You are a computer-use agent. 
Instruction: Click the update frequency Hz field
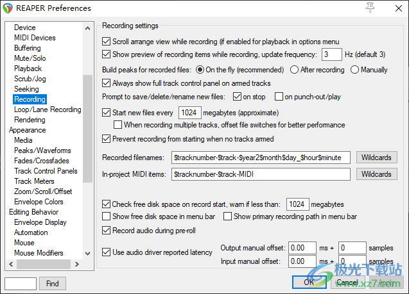point(331,54)
